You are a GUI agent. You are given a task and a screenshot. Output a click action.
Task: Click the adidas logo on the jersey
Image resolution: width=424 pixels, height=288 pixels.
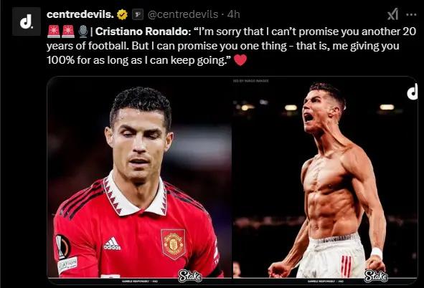[x=112, y=244]
